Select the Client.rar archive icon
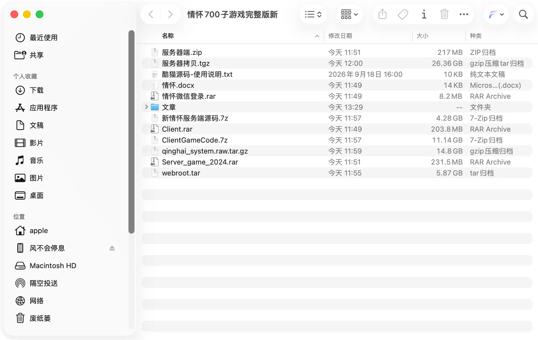538x340 pixels. tap(155, 129)
